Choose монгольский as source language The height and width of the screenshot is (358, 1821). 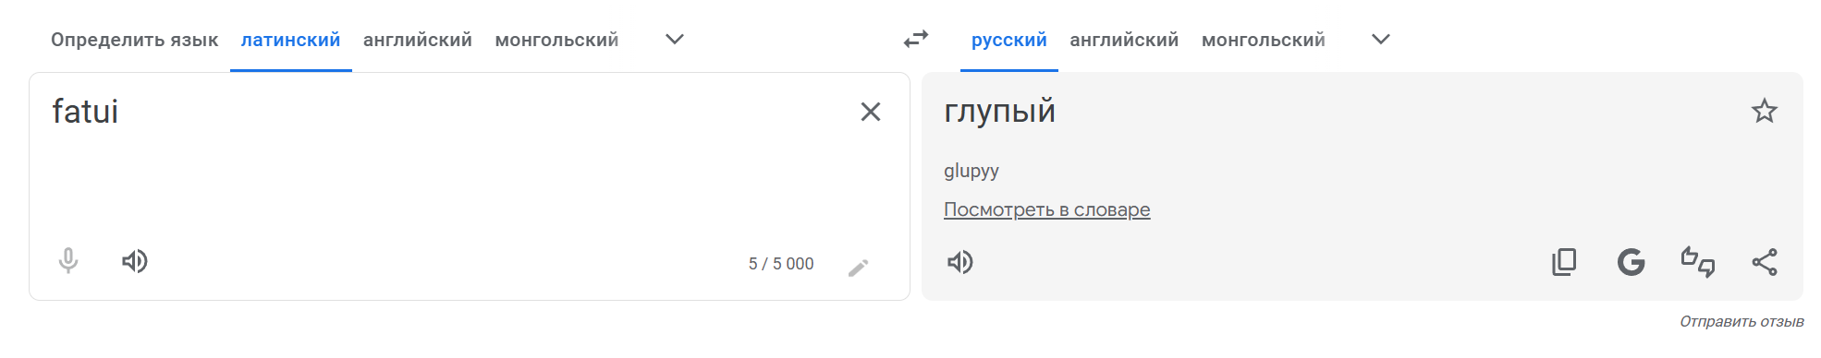[x=557, y=40]
